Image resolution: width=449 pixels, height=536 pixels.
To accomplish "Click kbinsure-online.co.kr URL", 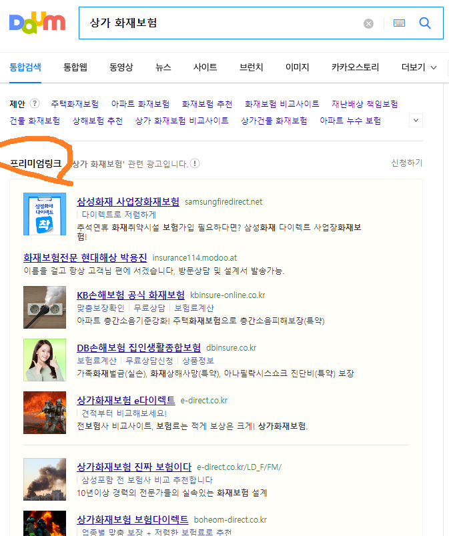I will (x=228, y=295).
